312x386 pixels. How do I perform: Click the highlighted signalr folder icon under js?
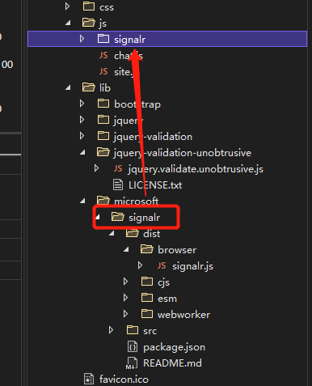pos(103,39)
